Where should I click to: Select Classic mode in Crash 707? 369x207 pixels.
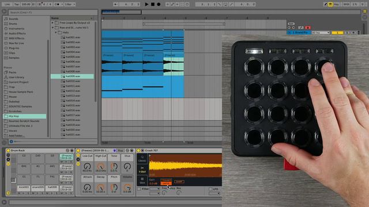142,159
